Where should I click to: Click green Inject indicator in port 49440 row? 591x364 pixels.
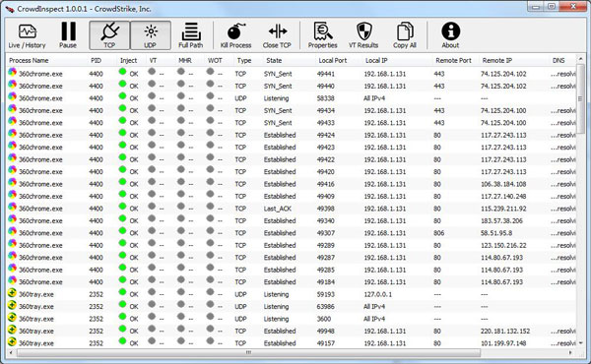click(122, 84)
